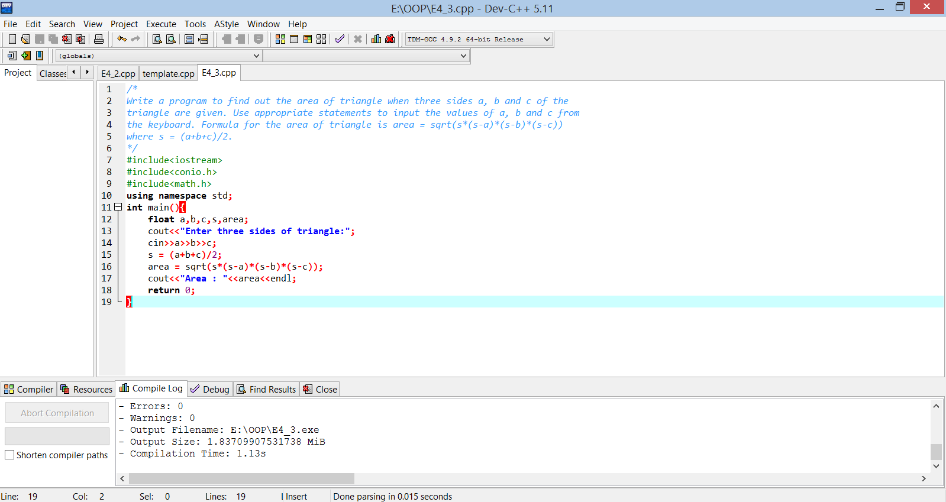Select the E4_3.cpp editor tab

coord(219,73)
